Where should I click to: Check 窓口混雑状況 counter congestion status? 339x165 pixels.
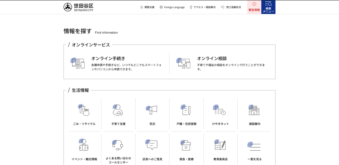coord(231,7)
